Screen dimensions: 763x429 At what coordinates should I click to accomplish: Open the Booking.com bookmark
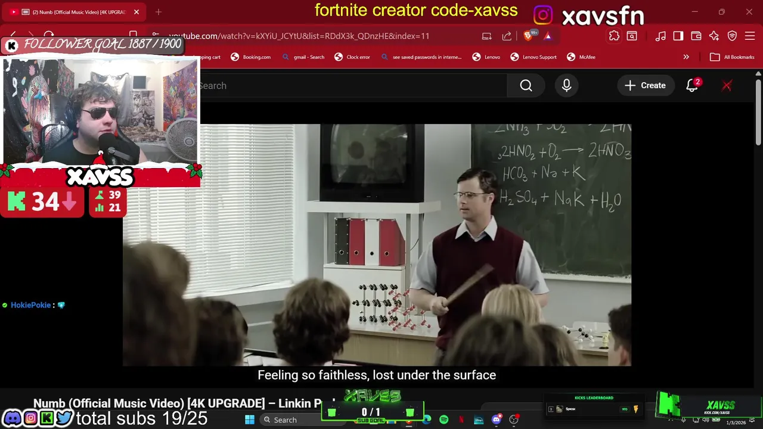click(250, 57)
